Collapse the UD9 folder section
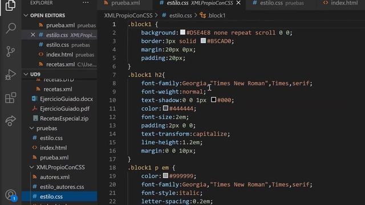This screenshot has height=205, width=365. [26, 74]
